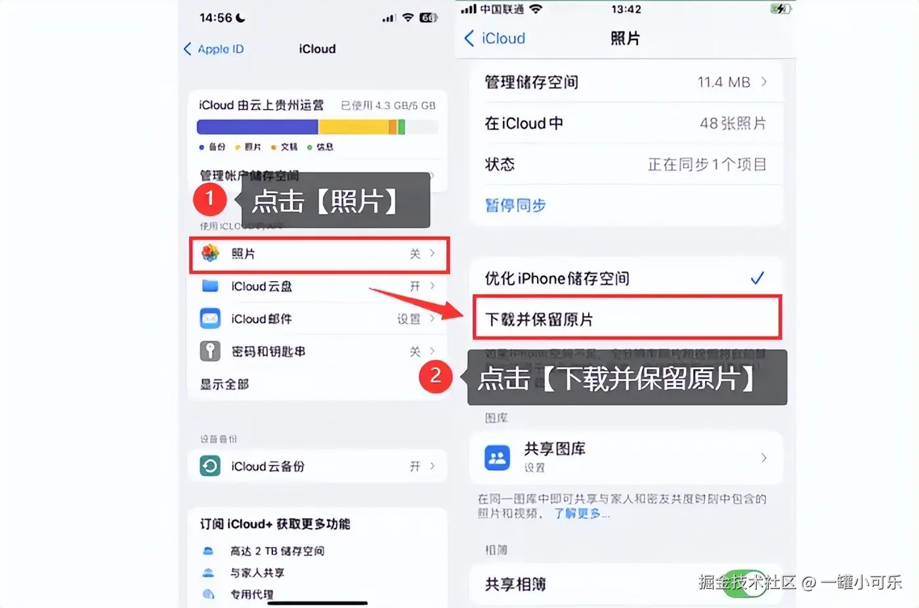919x608 pixels.
Task: Tap the iCloud Drive folder icon
Action: (210, 286)
